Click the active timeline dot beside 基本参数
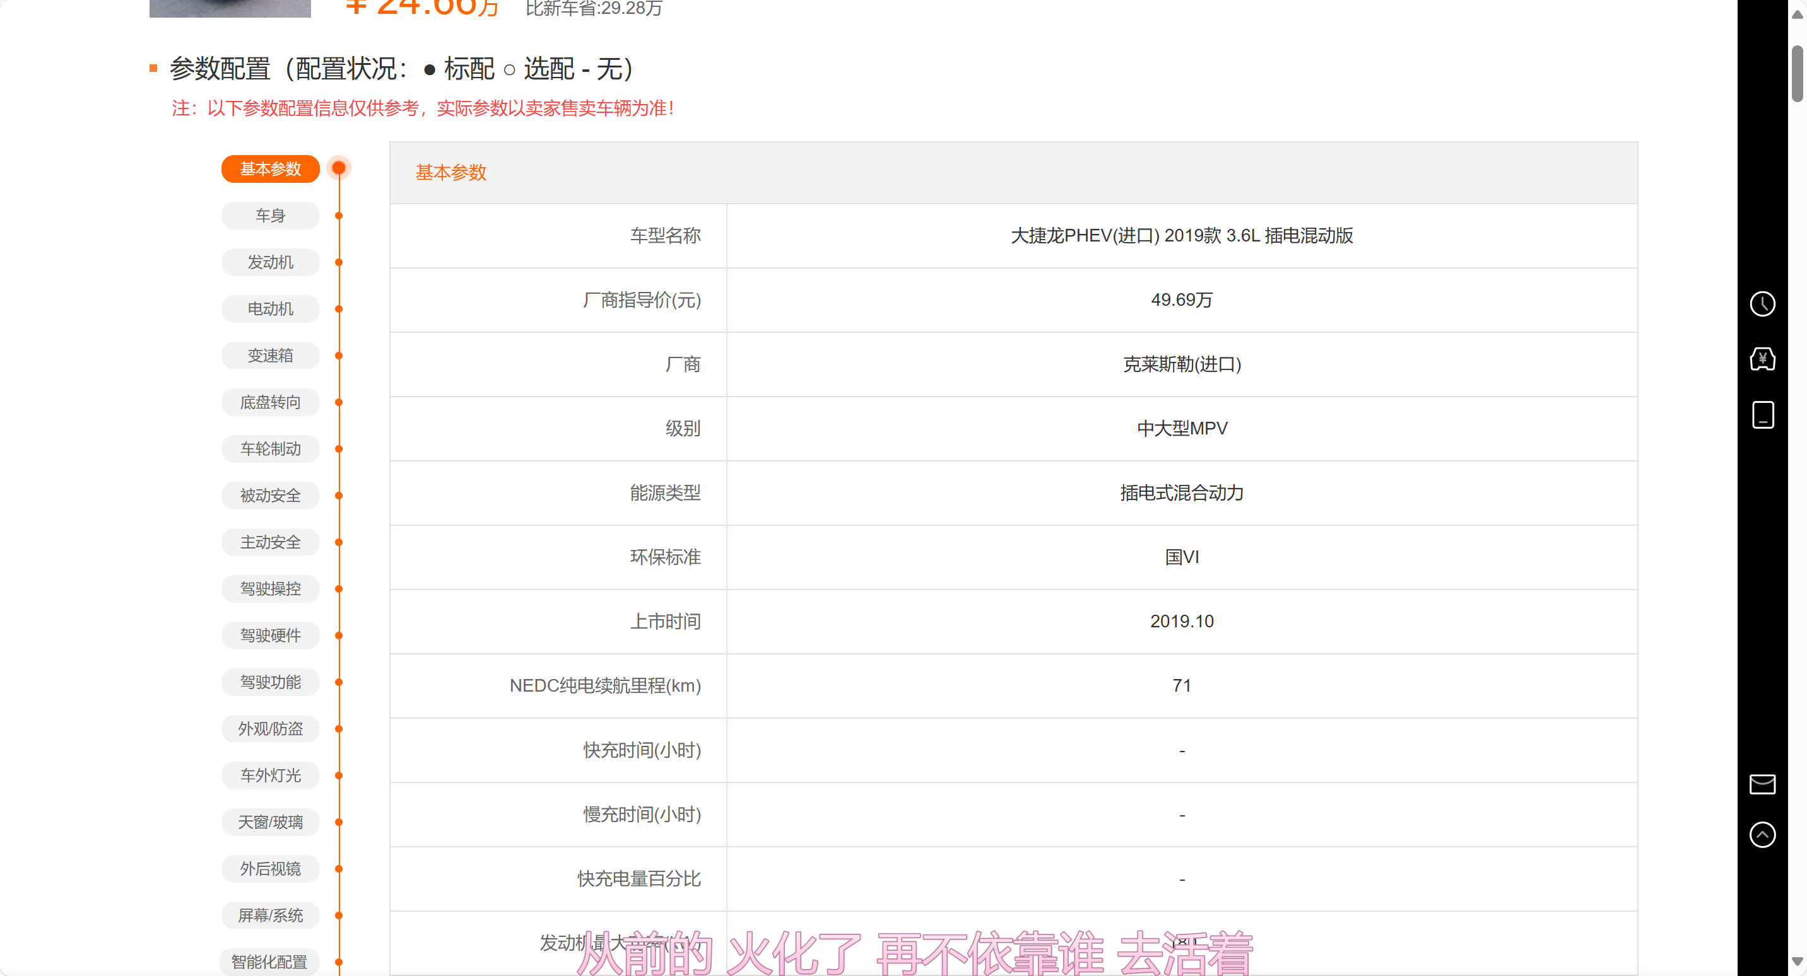Screen dimensions: 1807x976 click(339, 168)
